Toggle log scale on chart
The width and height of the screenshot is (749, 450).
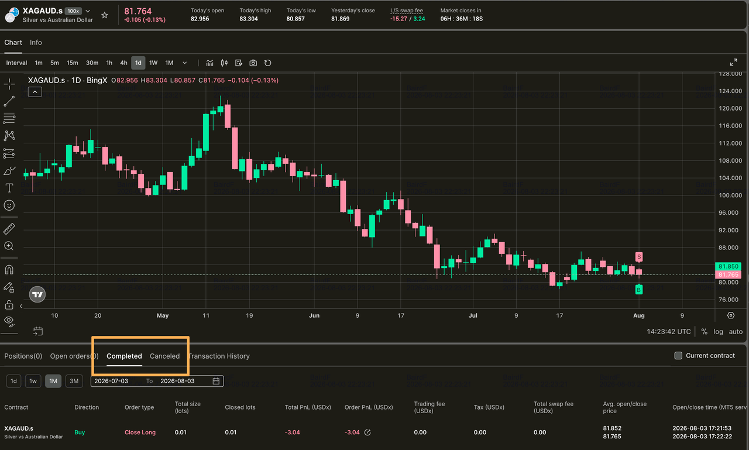pos(718,331)
